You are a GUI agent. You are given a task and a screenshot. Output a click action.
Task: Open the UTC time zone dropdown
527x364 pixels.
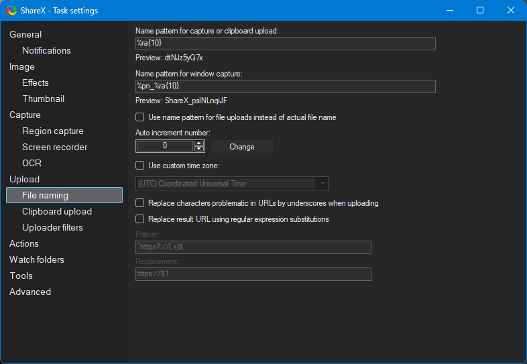click(x=231, y=184)
